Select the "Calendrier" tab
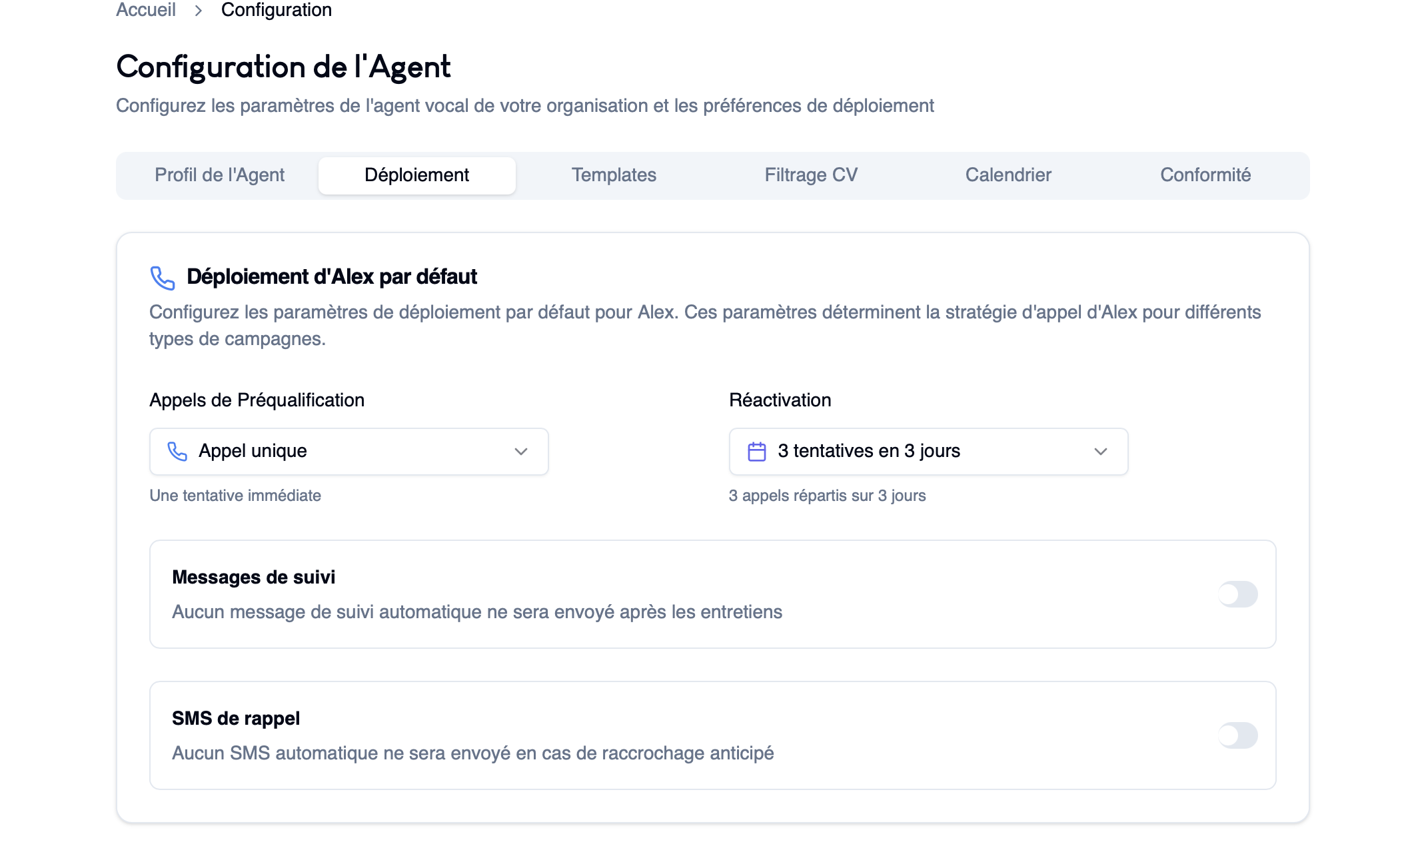1402x850 pixels. (x=1008, y=175)
